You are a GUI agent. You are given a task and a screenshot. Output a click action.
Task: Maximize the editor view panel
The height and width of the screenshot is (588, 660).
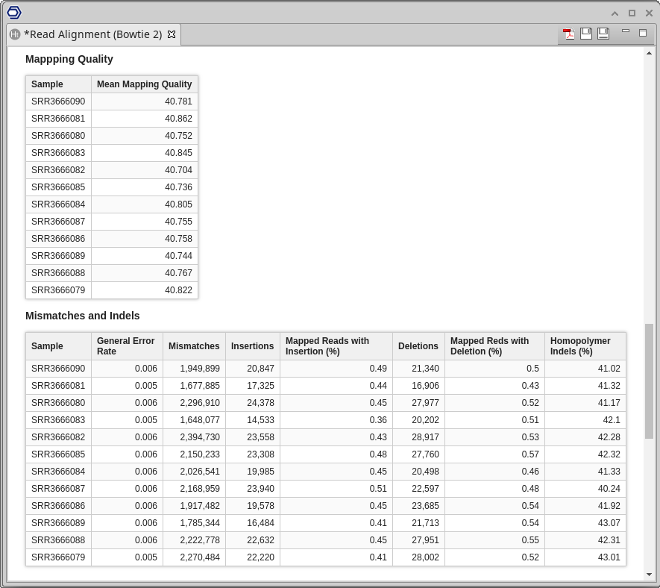(643, 33)
